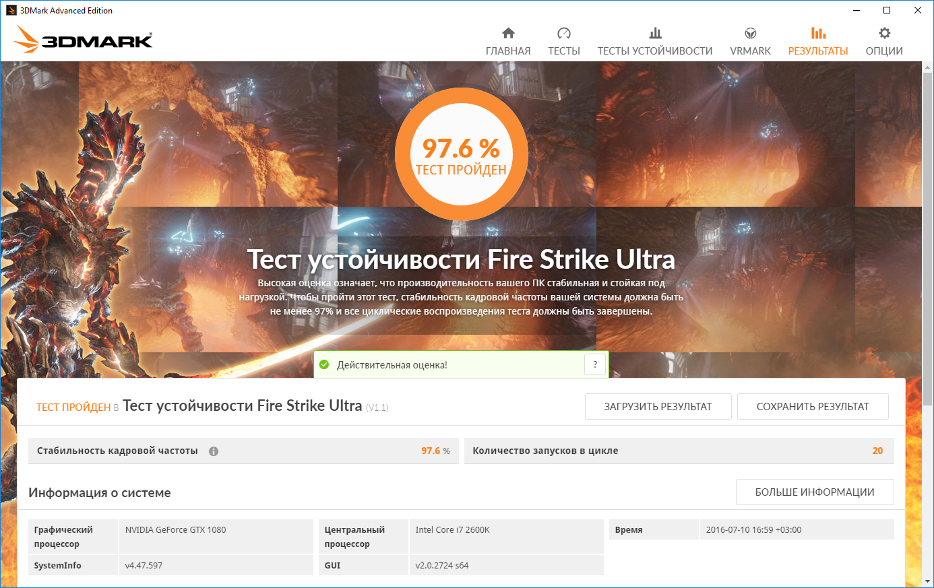Click the Количество запусков в цикле label
The width and height of the screenshot is (934, 588).
[x=545, y=451]
